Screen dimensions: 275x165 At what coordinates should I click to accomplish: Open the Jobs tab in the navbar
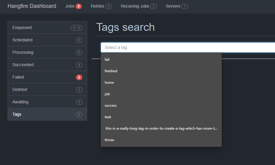point(73,6)
